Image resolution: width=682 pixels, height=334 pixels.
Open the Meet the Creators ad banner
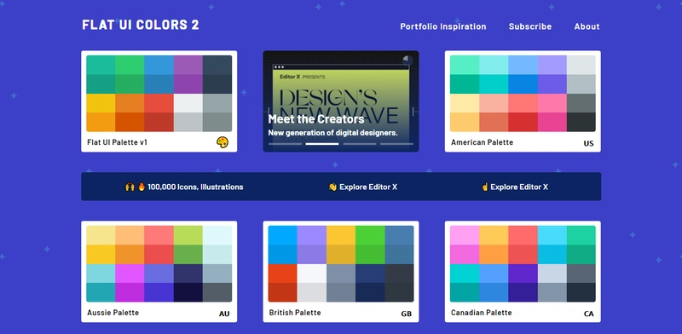pyautogui.click(x=341, y=101)
